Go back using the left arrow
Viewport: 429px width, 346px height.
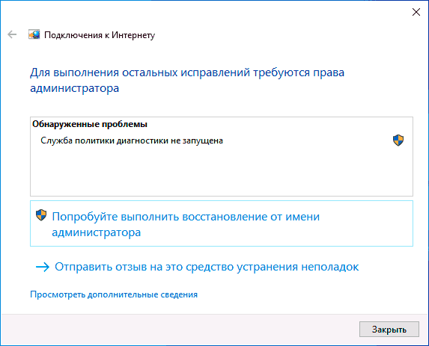(12, 34)
